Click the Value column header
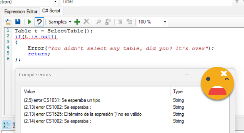Screen dimensions: 244x133 click(x=29, y=92)
